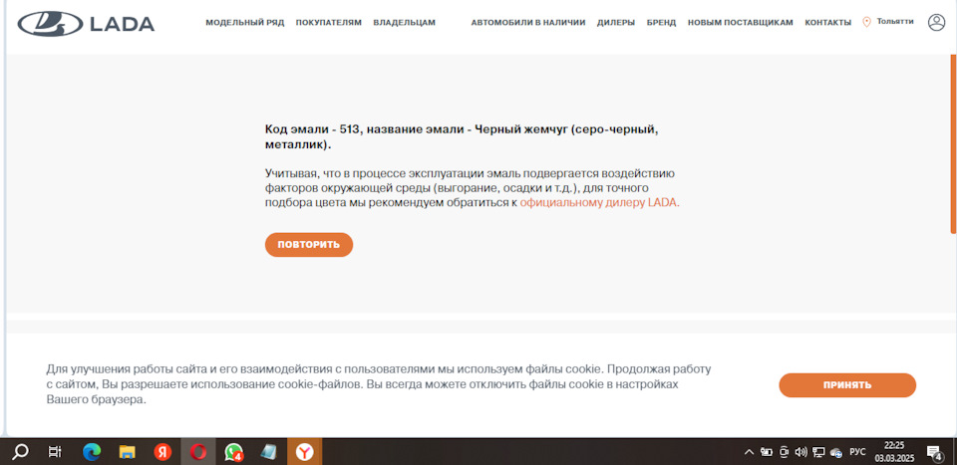The image size is (957, 465).
Task: Switch the РУС keyboard language indicator
Action: (857, 451)
